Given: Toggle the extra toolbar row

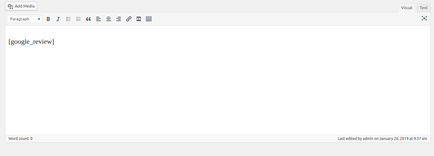Looking at the screenshot, I should click(x=149, y=19).
